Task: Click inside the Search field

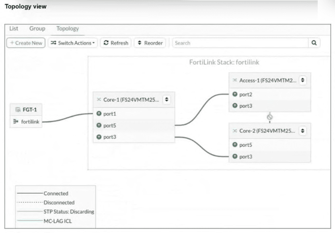Action: click(x=240, y=43)
